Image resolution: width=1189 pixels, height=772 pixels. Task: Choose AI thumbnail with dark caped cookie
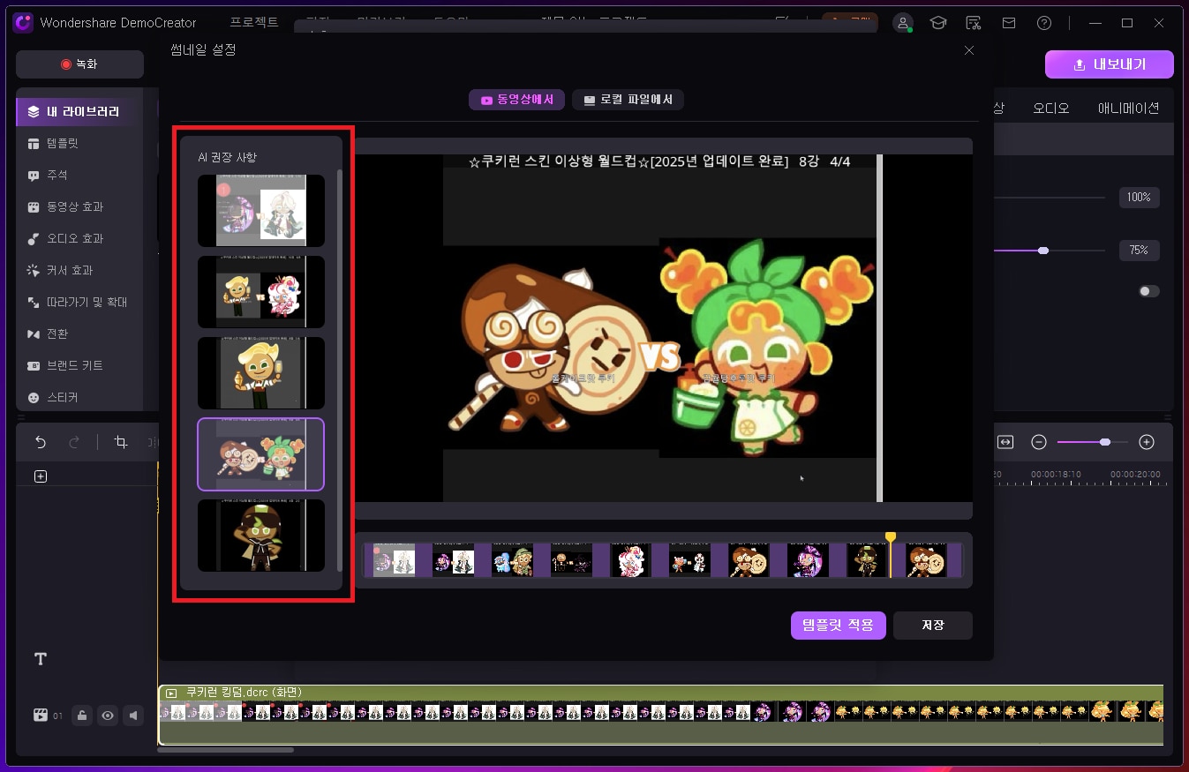coord(261,536)
